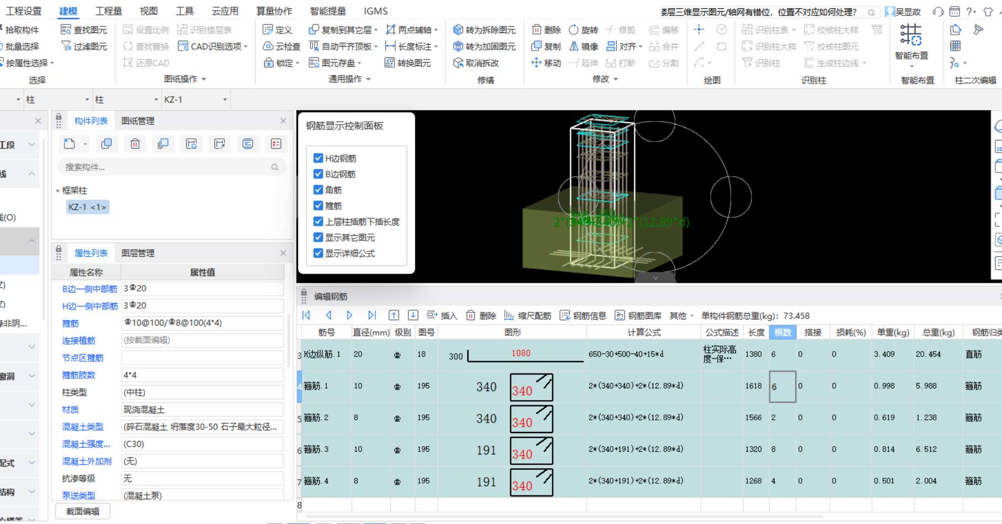The width and height of the screenshot is (1002, 524).
Task: Switch to 图层管理 tab
Action: (x=138, y=253)
